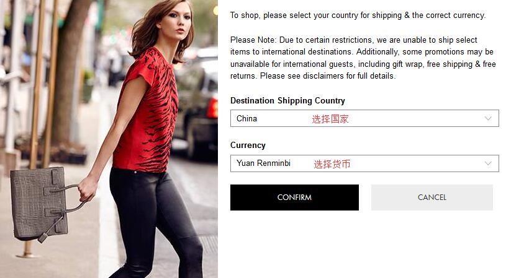This screenshot has height=278, width=506.
Task: Click the word 'disclaimers' in the note
Action: click(x=323, y=76)
